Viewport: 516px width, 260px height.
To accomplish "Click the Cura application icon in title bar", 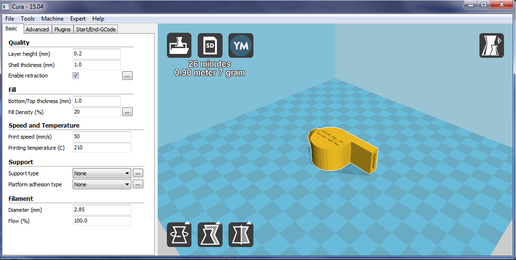I will point(6,6).
